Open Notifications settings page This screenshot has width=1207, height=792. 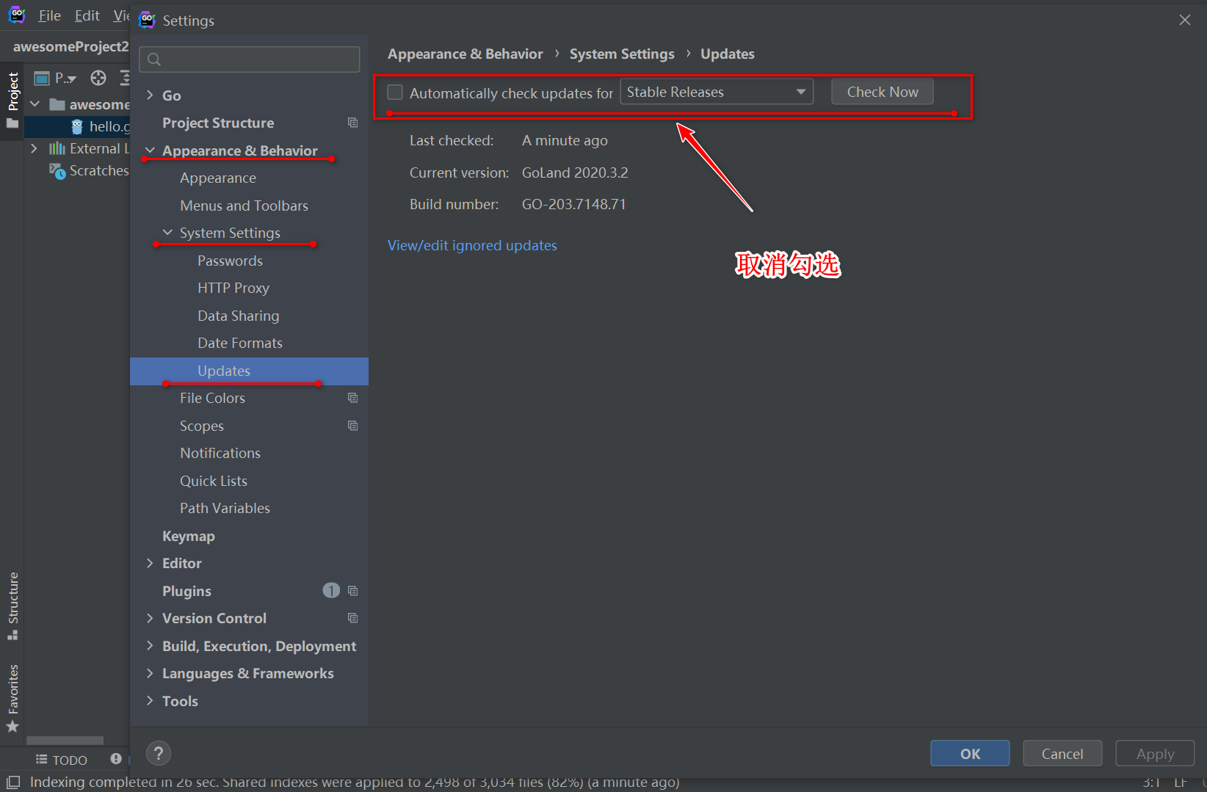220,453
